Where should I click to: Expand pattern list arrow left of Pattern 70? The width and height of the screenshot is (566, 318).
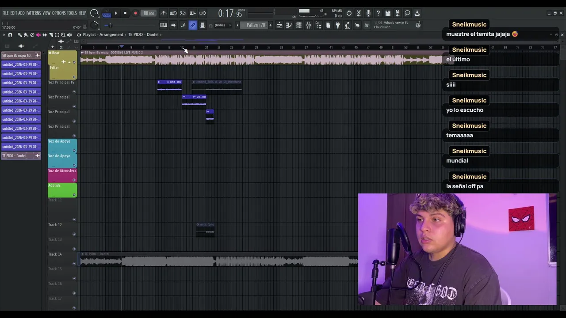(x=237, y=25)
